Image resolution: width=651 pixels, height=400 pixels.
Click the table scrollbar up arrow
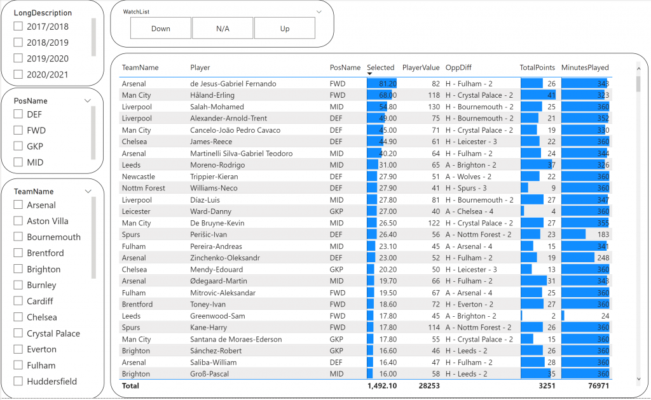tap(638, 69)
